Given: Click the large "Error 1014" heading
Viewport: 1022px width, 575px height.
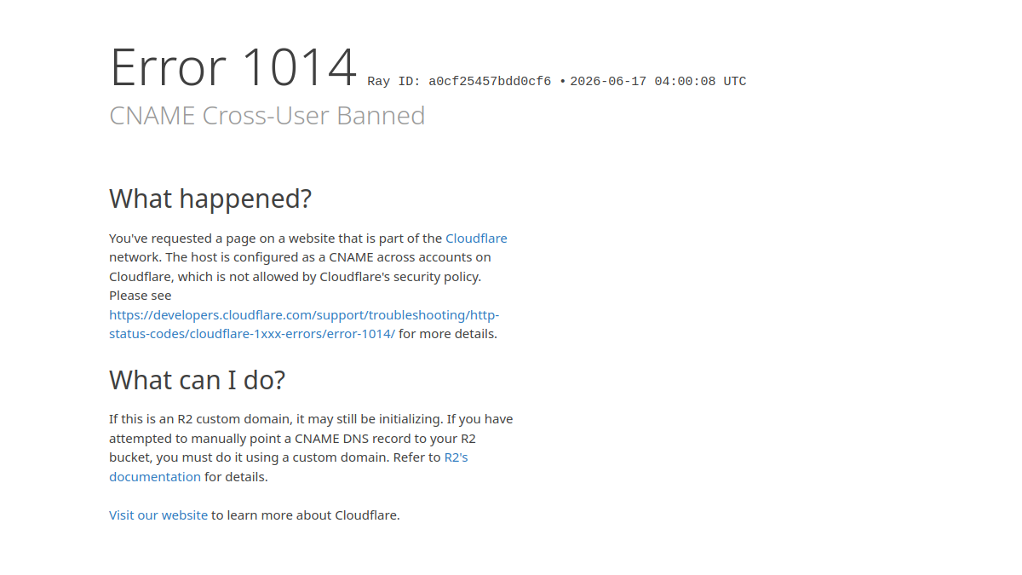Looking at the screenshot, I should tap(233, 67).
